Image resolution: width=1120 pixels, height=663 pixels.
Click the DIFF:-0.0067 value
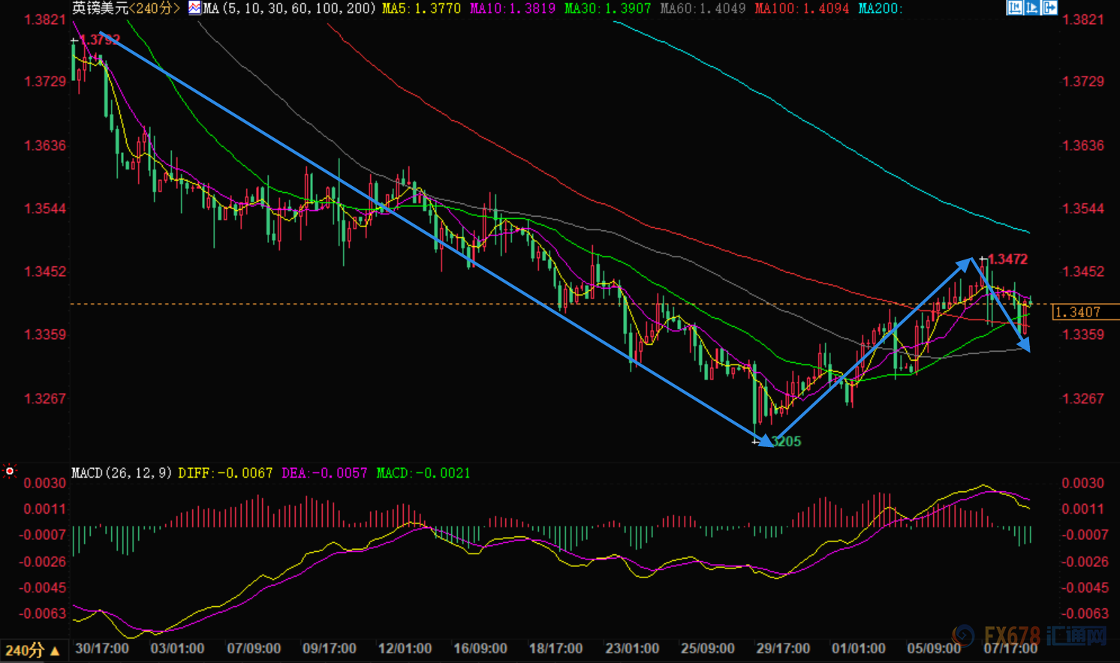pyautogui.click(x=225, y=472)
